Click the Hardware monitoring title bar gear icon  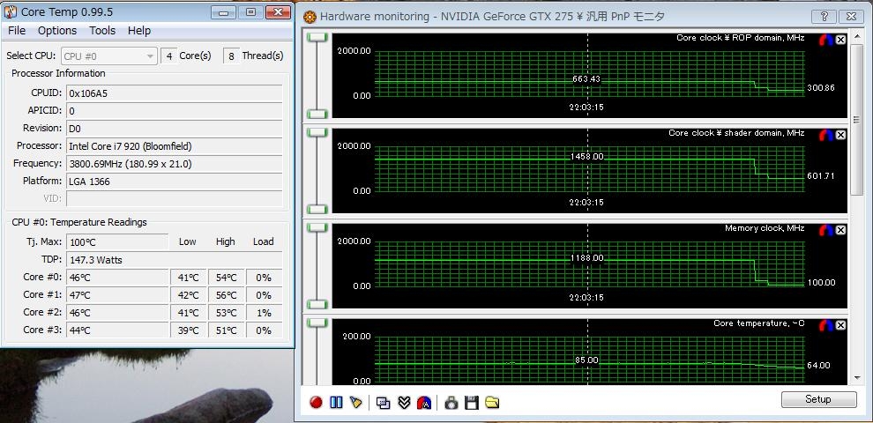310,18
